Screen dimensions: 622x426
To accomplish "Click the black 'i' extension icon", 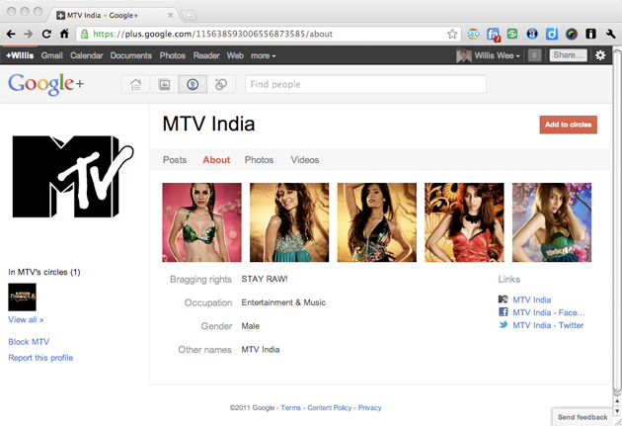I will click(x=590, y=35).
